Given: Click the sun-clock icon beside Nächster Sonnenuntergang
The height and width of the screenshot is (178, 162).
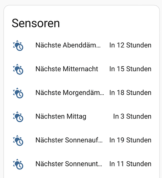Looking at the screenshot, I should point(18,164).
